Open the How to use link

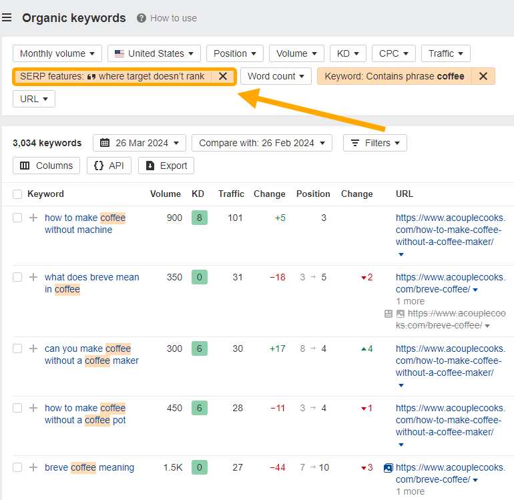pos(174,18)
